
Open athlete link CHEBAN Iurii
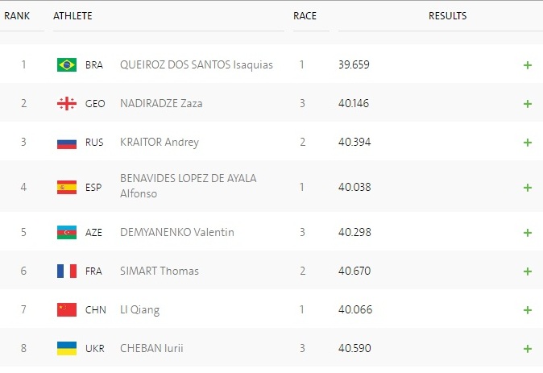click(x=151, y=348)
